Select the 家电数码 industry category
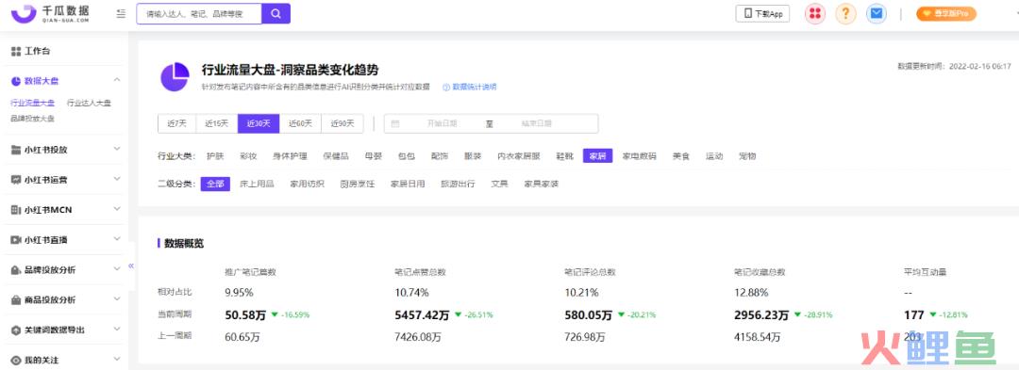 tap(640, 156)
